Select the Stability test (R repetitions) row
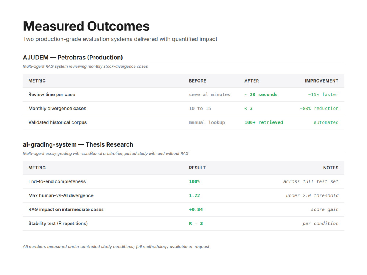Image resolution: width=367 pixels, height=275 pixels. tap(183, 224)
